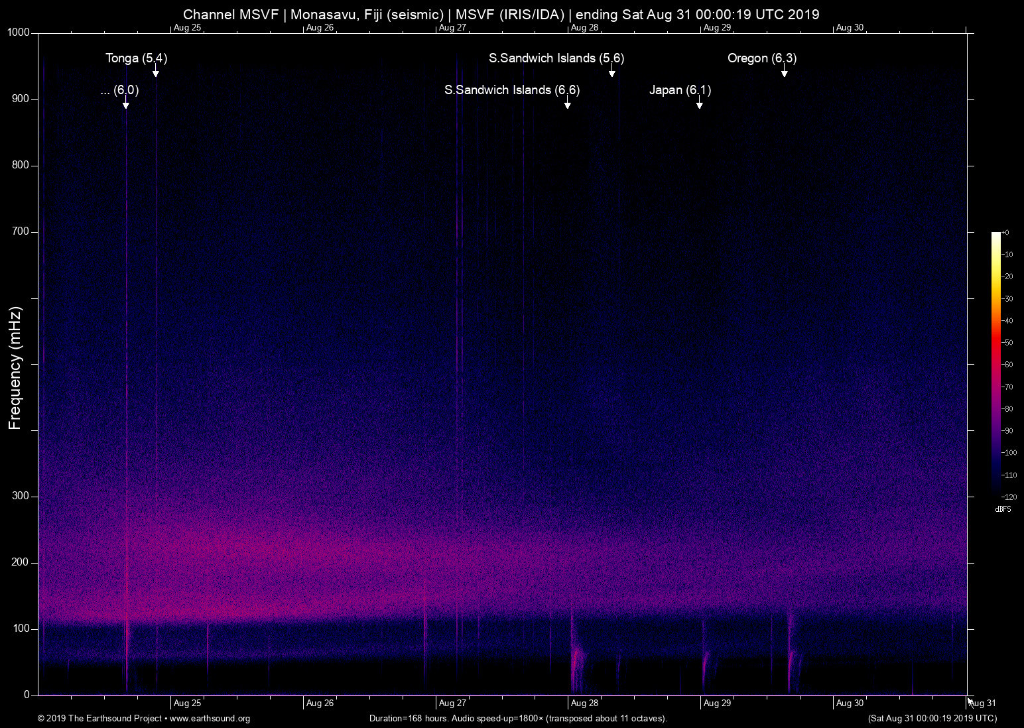Select the Aug 25 date label on top axis
The width and height of the screenshot is (1024, 728).
coord(187,27)
